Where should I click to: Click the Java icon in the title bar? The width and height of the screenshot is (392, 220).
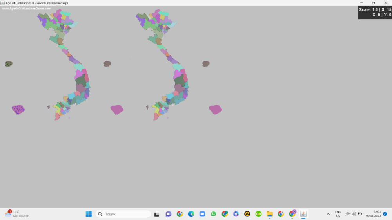[2, 3]
